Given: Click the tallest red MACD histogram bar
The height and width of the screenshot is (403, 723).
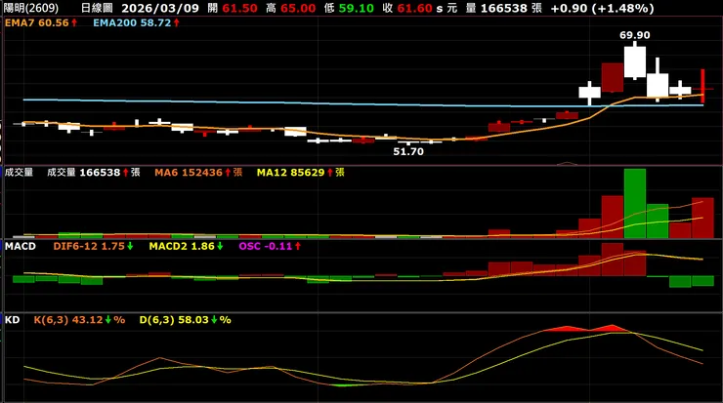Looking at the screenshot, I should tap(613, 260).
